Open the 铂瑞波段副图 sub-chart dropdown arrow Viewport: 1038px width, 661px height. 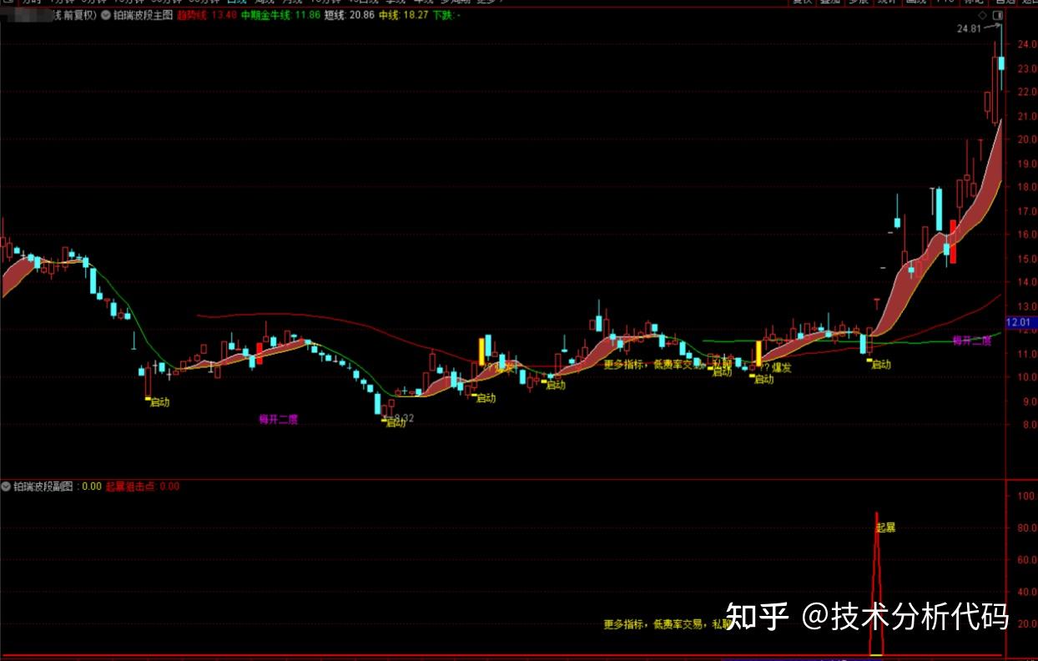tap(6, 486)
